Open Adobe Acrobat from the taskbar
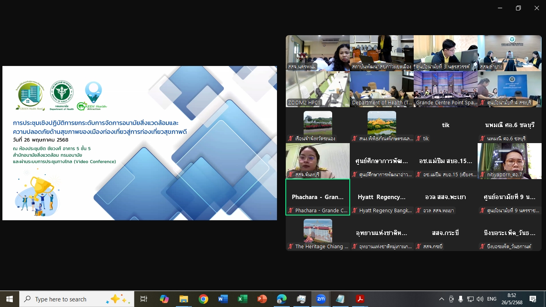The height and width of the screenshot is (307, 546). coord(360,299)
